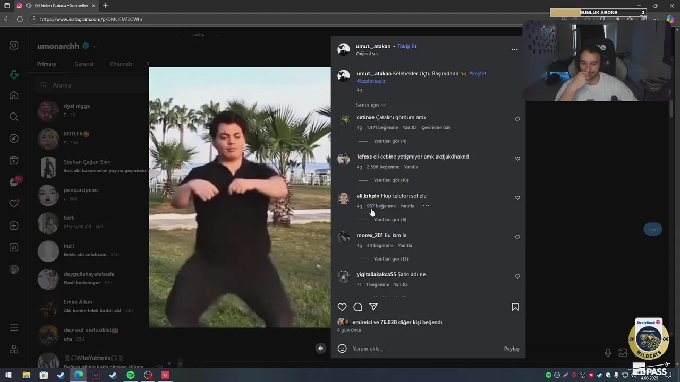The image size is (680, 382).
Task: Open Instagram Search in the sidebar
Action: click(14, 117)
